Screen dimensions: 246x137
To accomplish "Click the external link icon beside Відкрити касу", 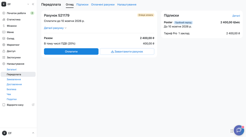I will [x=33, y=105].
